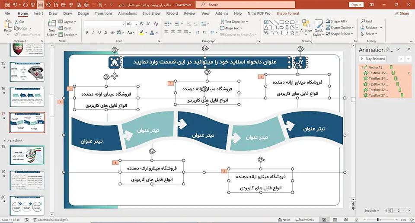Open the Section dropdown
The image size is (415, 223).
68,35
